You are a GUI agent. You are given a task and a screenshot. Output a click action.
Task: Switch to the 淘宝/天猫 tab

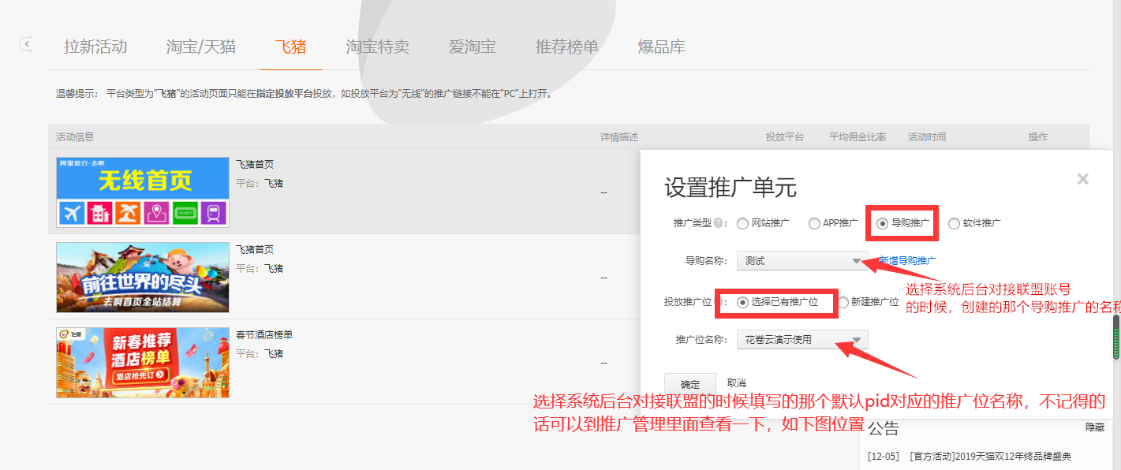[201, 47]
